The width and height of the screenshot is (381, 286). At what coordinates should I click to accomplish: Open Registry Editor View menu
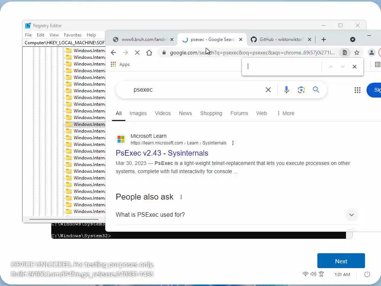tap(54, 35)
